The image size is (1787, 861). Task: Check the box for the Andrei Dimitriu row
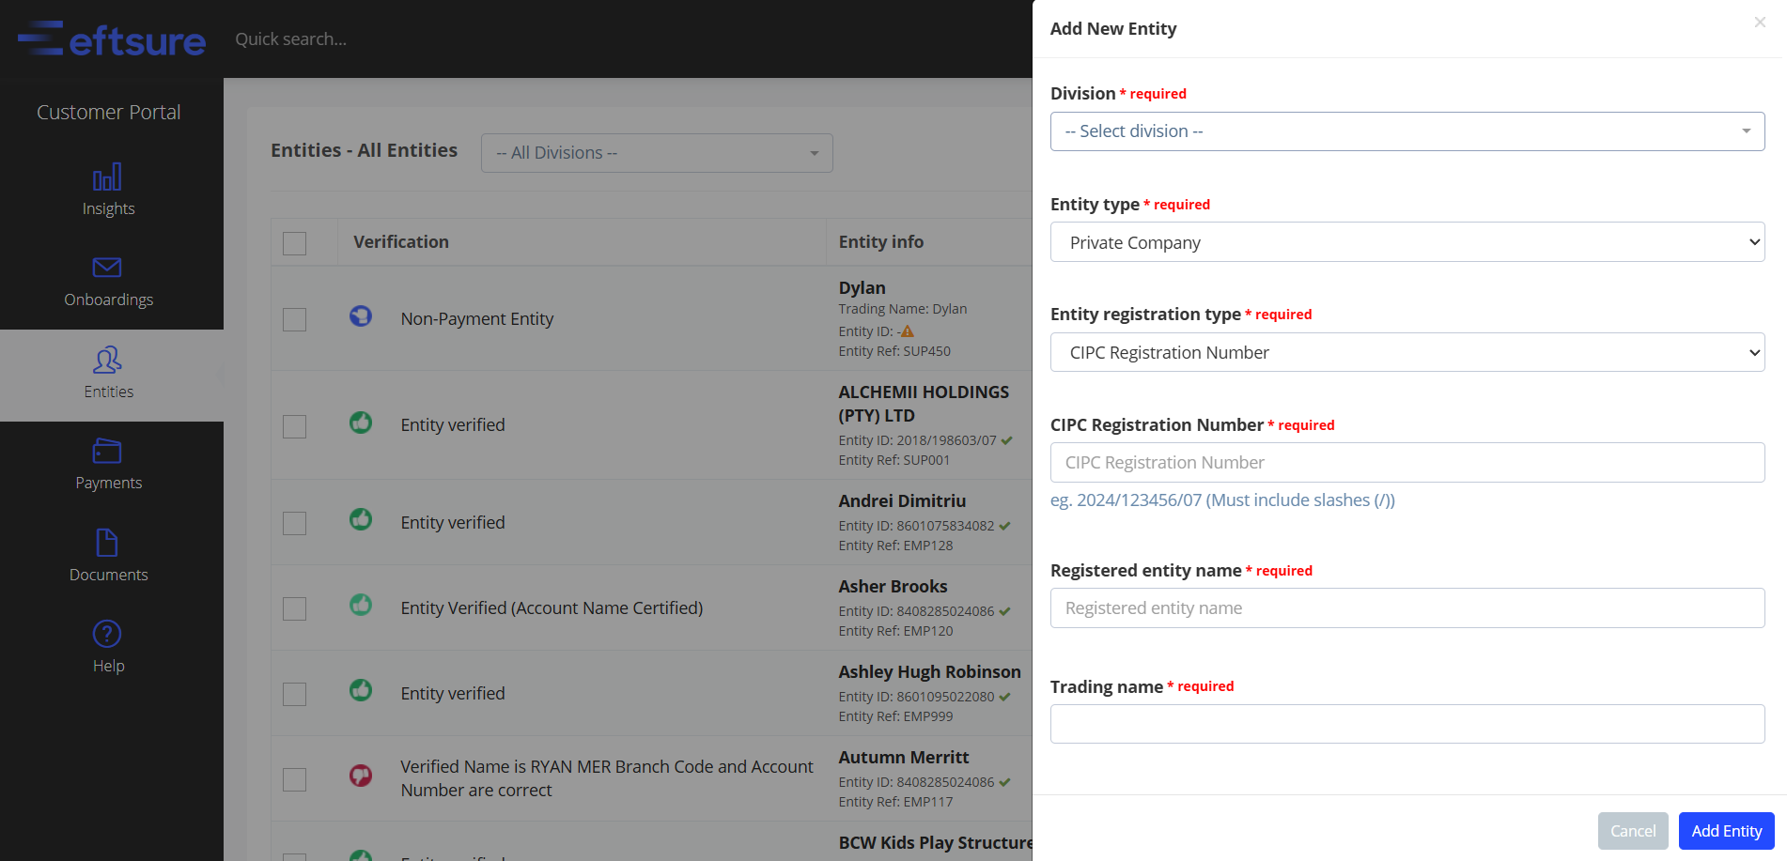point(295,523)
